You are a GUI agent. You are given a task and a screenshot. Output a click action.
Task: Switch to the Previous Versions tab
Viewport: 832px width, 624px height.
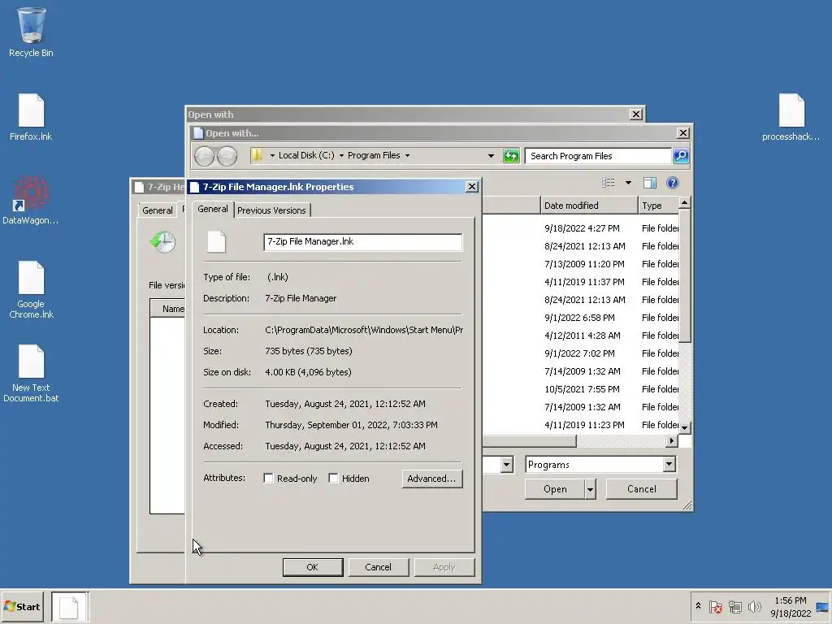tap(271, 210)
